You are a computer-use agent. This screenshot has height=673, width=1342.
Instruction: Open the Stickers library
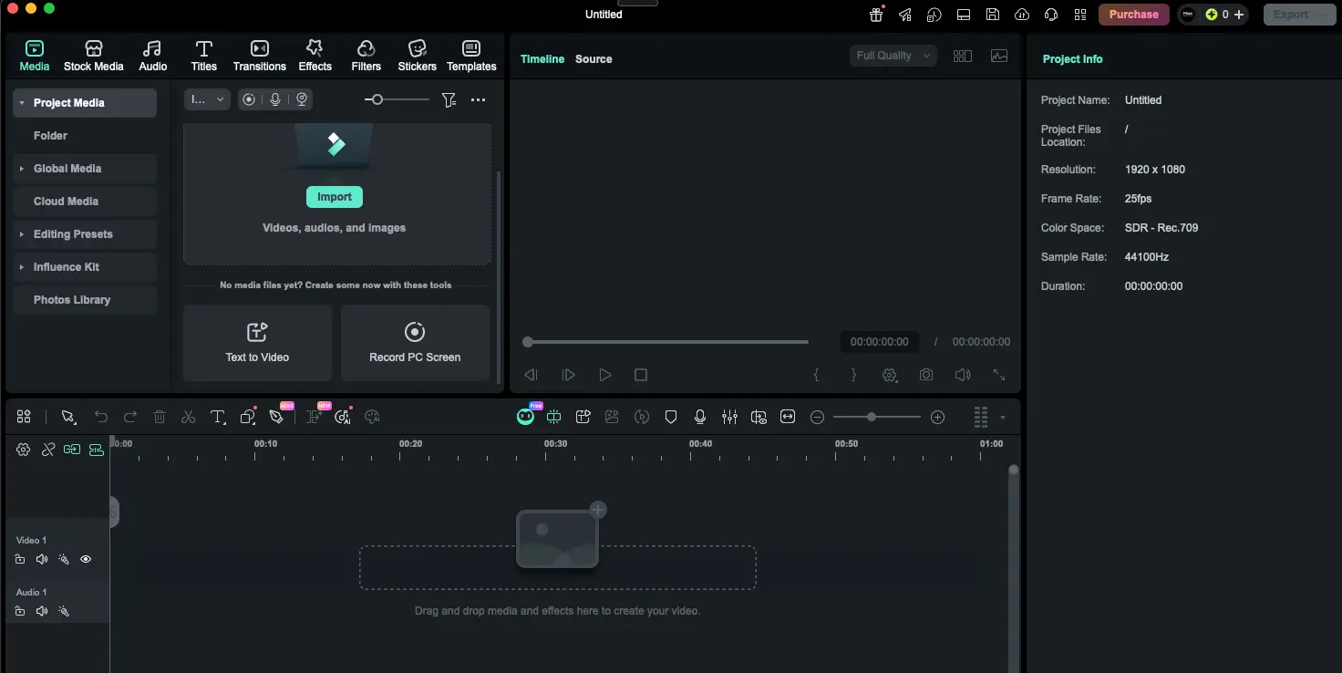coord(417,55)
